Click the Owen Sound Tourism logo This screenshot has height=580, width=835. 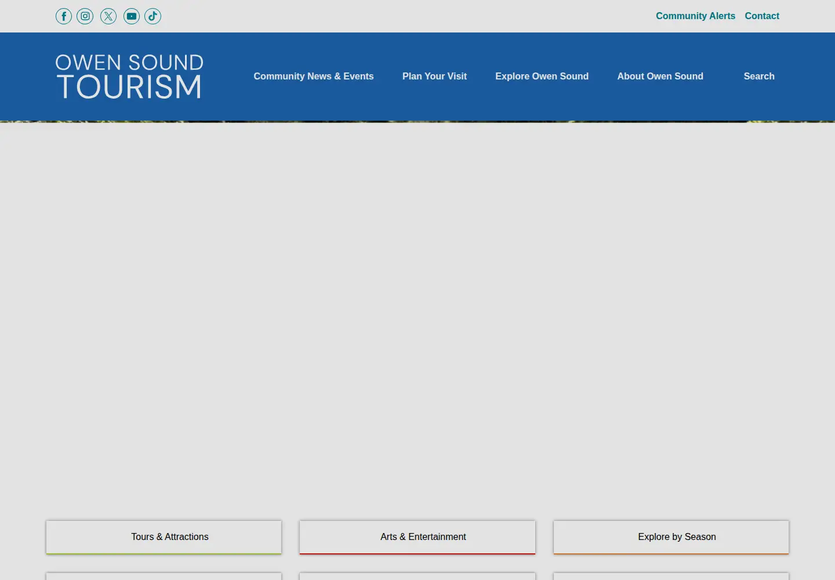[x=129, y=77]
